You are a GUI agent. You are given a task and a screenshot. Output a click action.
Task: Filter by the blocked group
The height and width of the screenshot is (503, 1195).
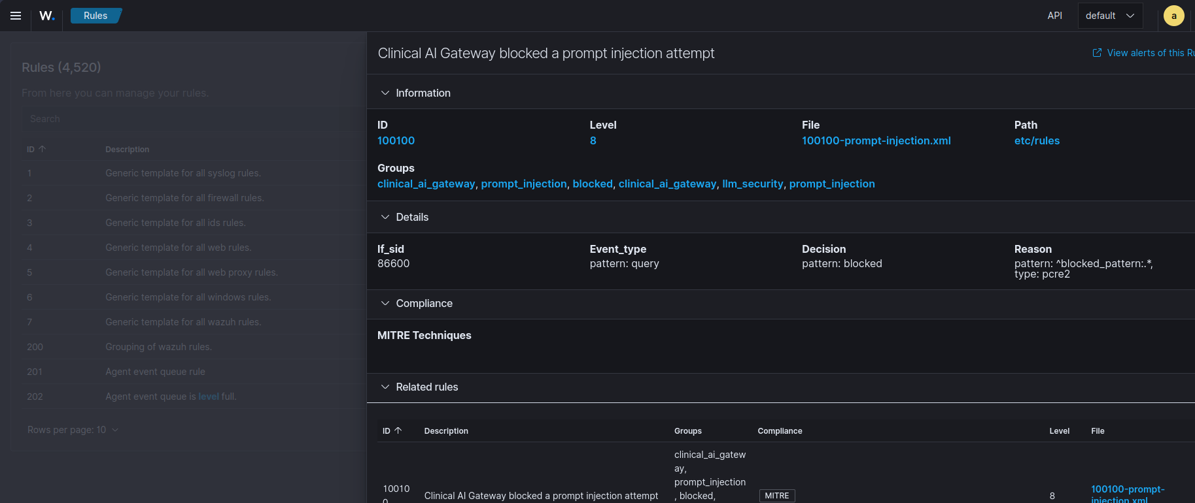pyautogui.click(x=593, y=184)
